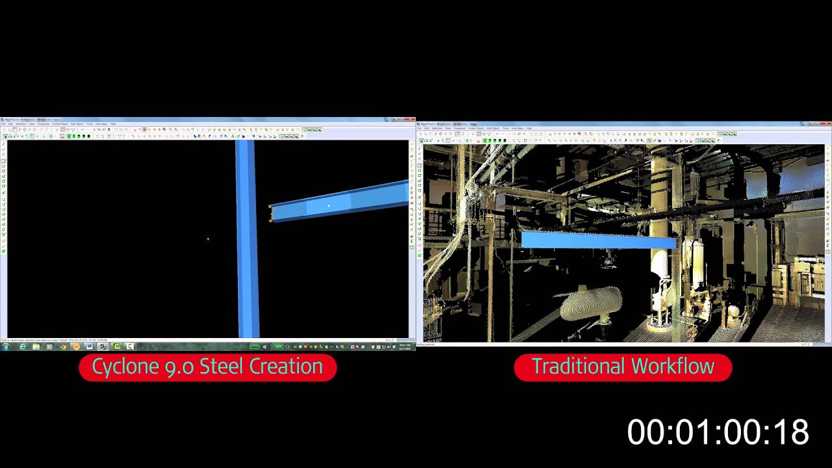Image resolution: width=832 pixels, height=468 pixels.
Task: Open Help menu in right ModelSpace window
Action: 528,128
